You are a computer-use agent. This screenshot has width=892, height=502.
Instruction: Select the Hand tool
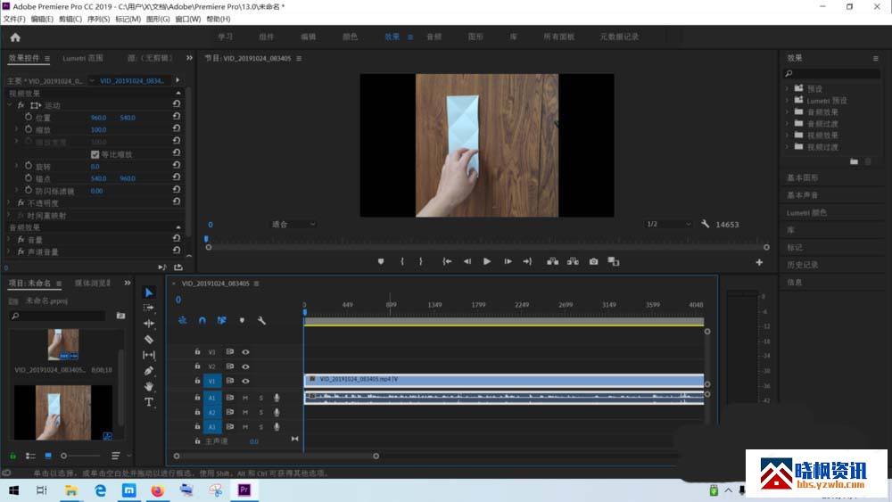click(148, 386)
